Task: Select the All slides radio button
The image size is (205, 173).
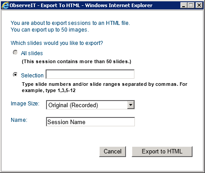Action: pos(15,52)
